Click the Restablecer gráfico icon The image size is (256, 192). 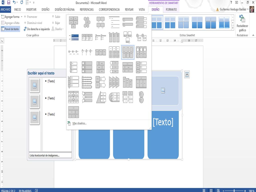point(242,18)
